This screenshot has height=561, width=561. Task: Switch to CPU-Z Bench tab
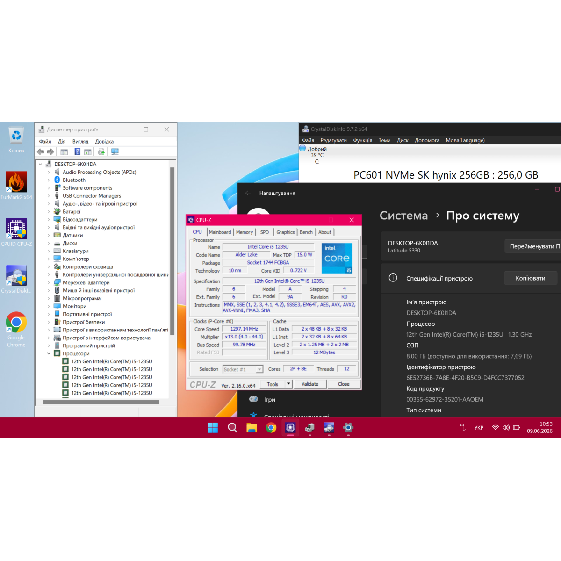tap(306, 232)
